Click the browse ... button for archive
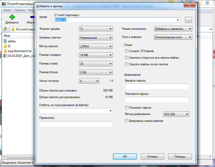The width and height of the screenshot is (215, 167). pyautogui.click(x=188, y=20)
